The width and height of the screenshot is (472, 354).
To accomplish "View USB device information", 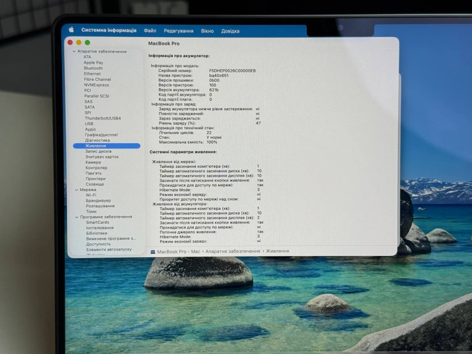I will [x=88, y=123].
